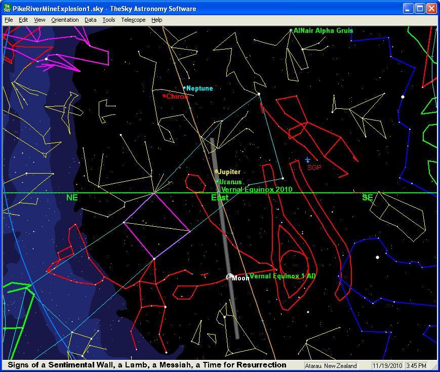Open the View menu
Image resolution: width=440 pixels, height=372 pixels.
coord(39,20)
